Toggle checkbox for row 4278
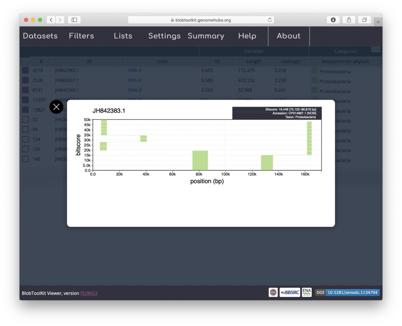Screen dimensions: 402x326 coord(25,71)
